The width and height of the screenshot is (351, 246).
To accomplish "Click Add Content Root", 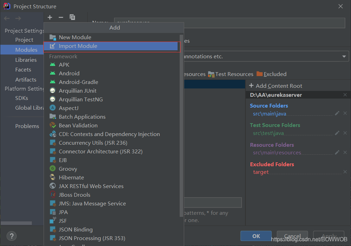I will pos(276,86).
